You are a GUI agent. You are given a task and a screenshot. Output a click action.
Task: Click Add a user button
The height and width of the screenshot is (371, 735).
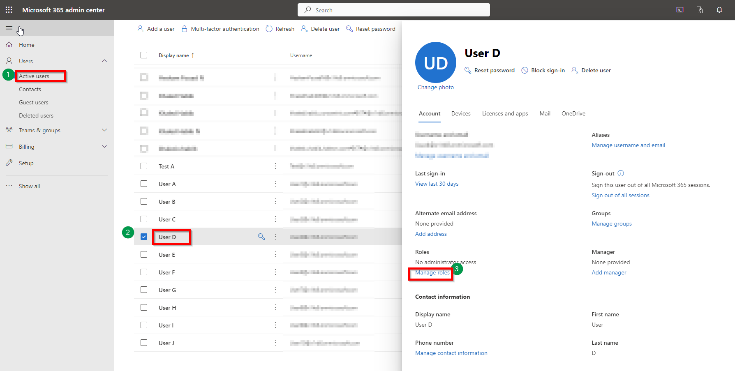pos(156,29)
